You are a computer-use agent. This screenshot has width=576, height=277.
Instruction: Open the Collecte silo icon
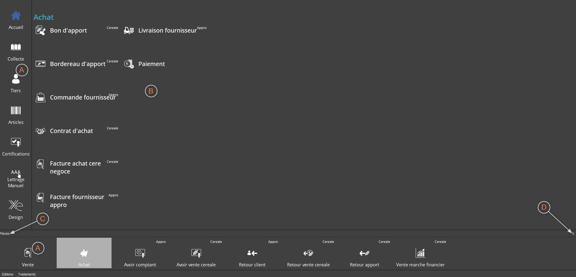point(16,47)
